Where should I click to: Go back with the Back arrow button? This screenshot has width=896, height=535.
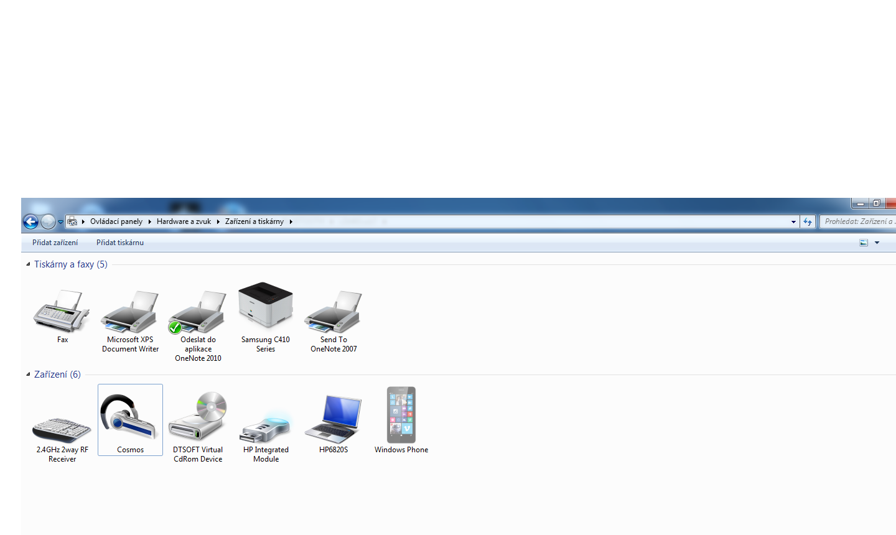point(30,221)
